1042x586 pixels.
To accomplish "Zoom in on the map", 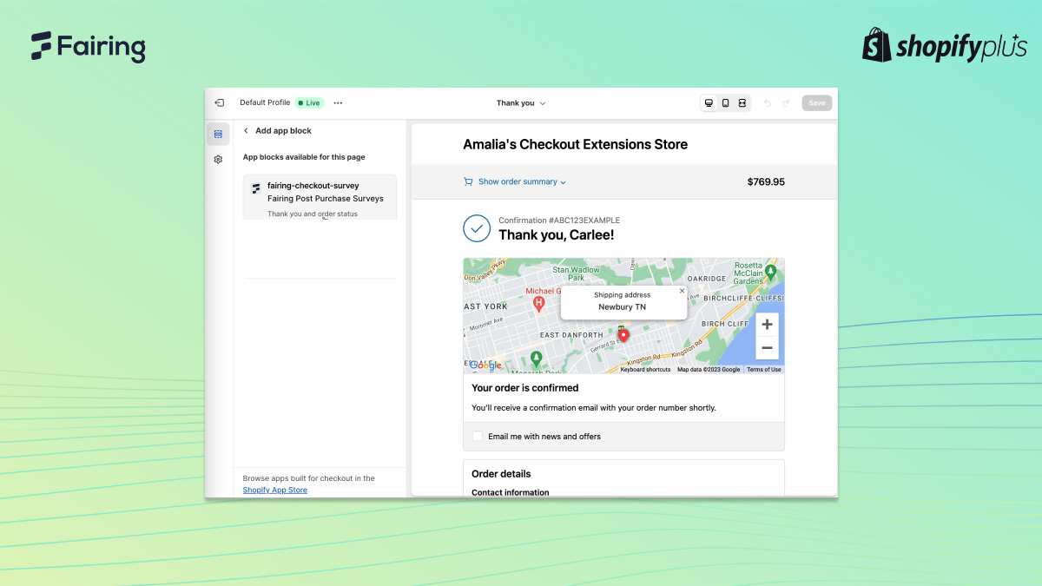I will (x=767, y=323).
